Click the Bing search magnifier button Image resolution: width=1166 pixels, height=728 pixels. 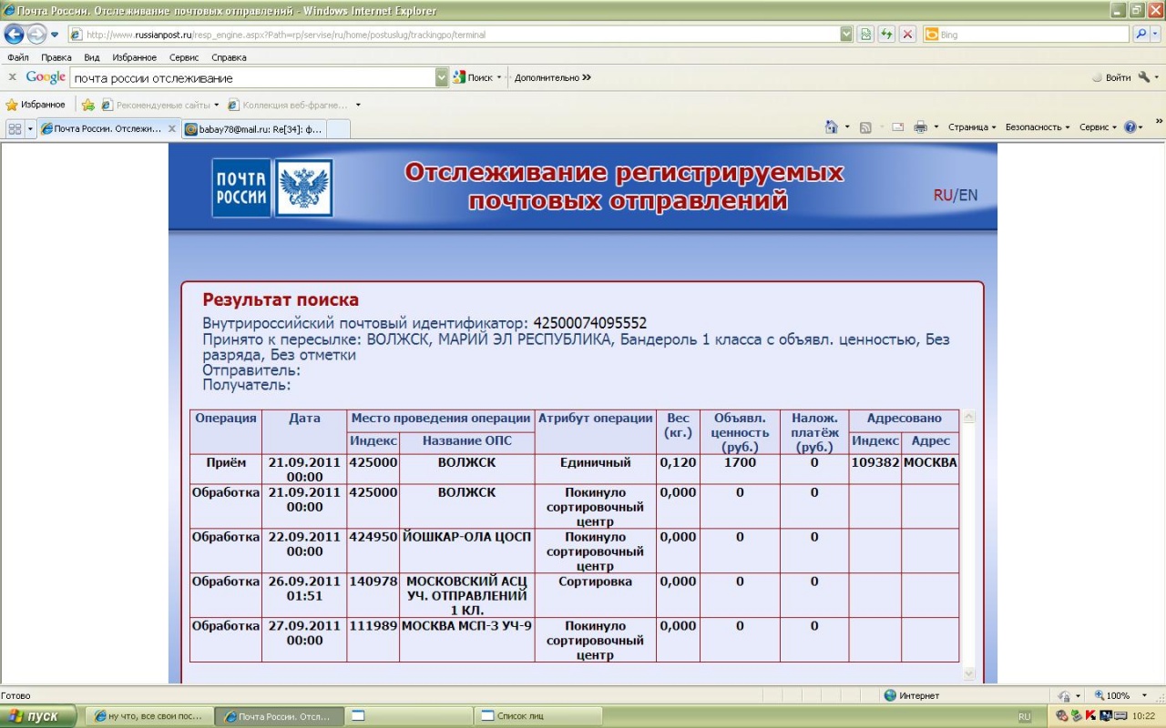coord(1140,35)
